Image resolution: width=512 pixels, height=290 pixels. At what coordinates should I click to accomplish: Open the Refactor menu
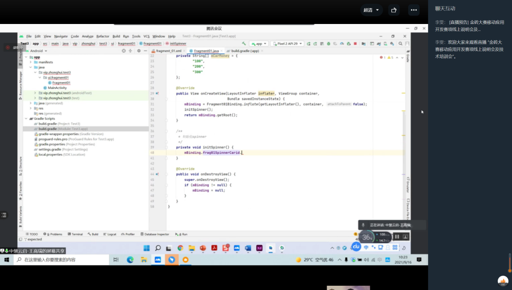tap(102, 36)
